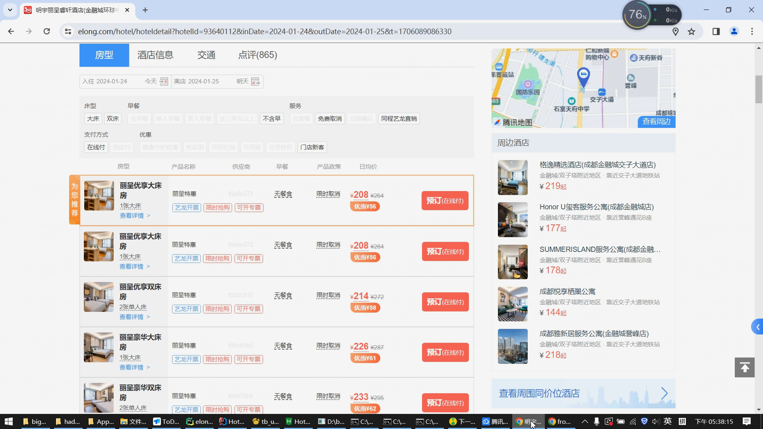Click check-in date calendar icon
The height and width of the screenshot is (429, 763).
(x=164, y=81)
